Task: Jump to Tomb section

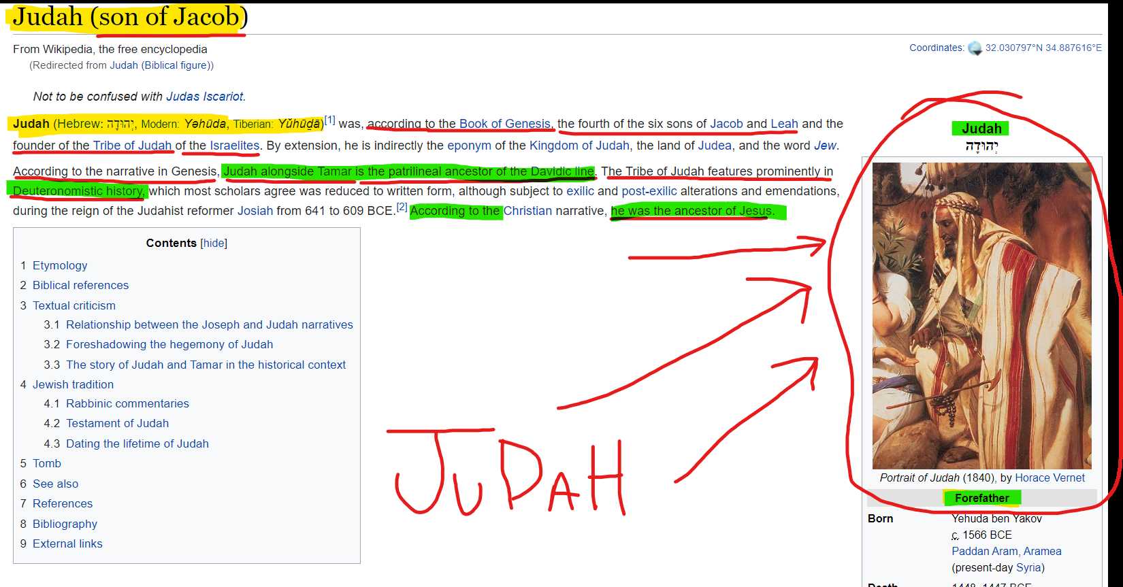Action: [x=47, y=463]
